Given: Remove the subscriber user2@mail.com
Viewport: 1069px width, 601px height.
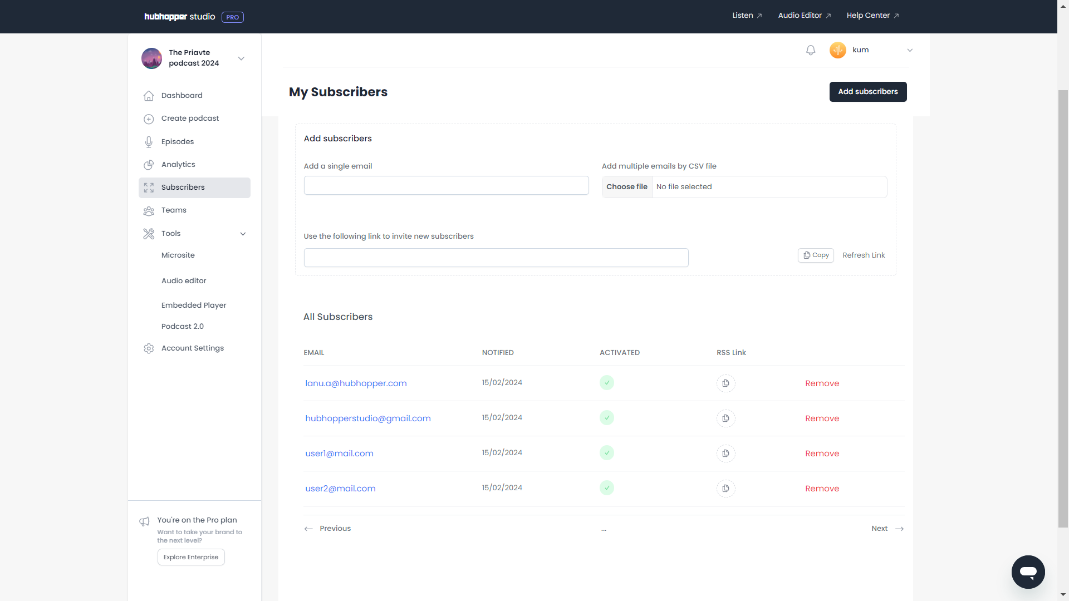Looking at the screenshot, I should click(x=822, y=489).
